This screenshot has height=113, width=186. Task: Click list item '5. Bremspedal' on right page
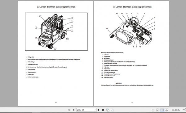[118, 62]
